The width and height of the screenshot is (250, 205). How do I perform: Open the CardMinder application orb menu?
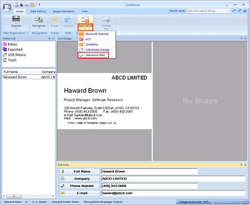7,7
